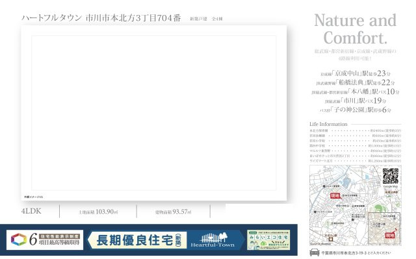Image resolution: width=416 pixels, height=259 pixels.
Task: Click the Heartful-Town fence logo
Action: click(213, 240)
